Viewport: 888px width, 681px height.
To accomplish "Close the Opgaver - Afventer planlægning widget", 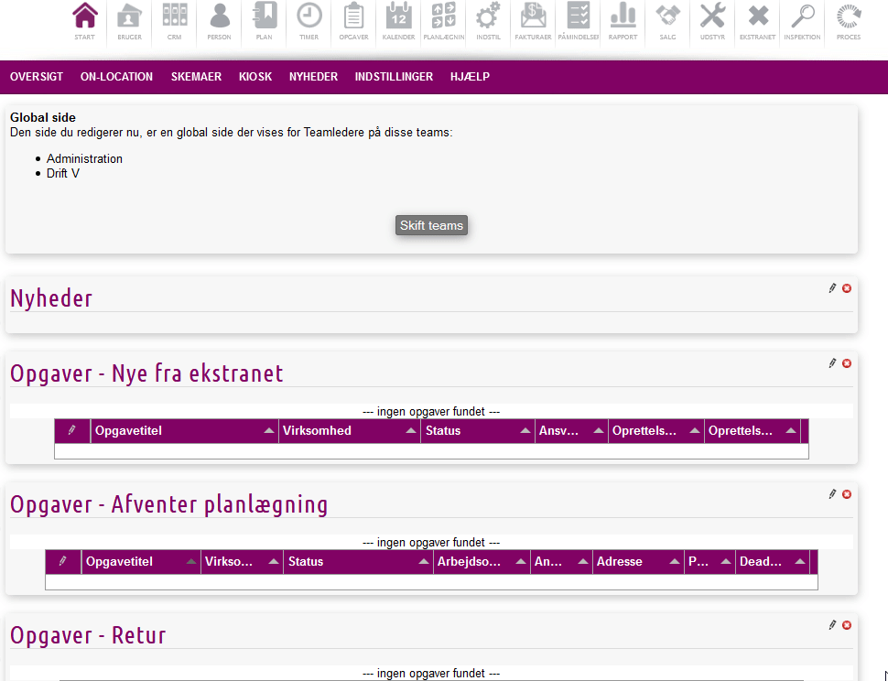I will [847, 494].
